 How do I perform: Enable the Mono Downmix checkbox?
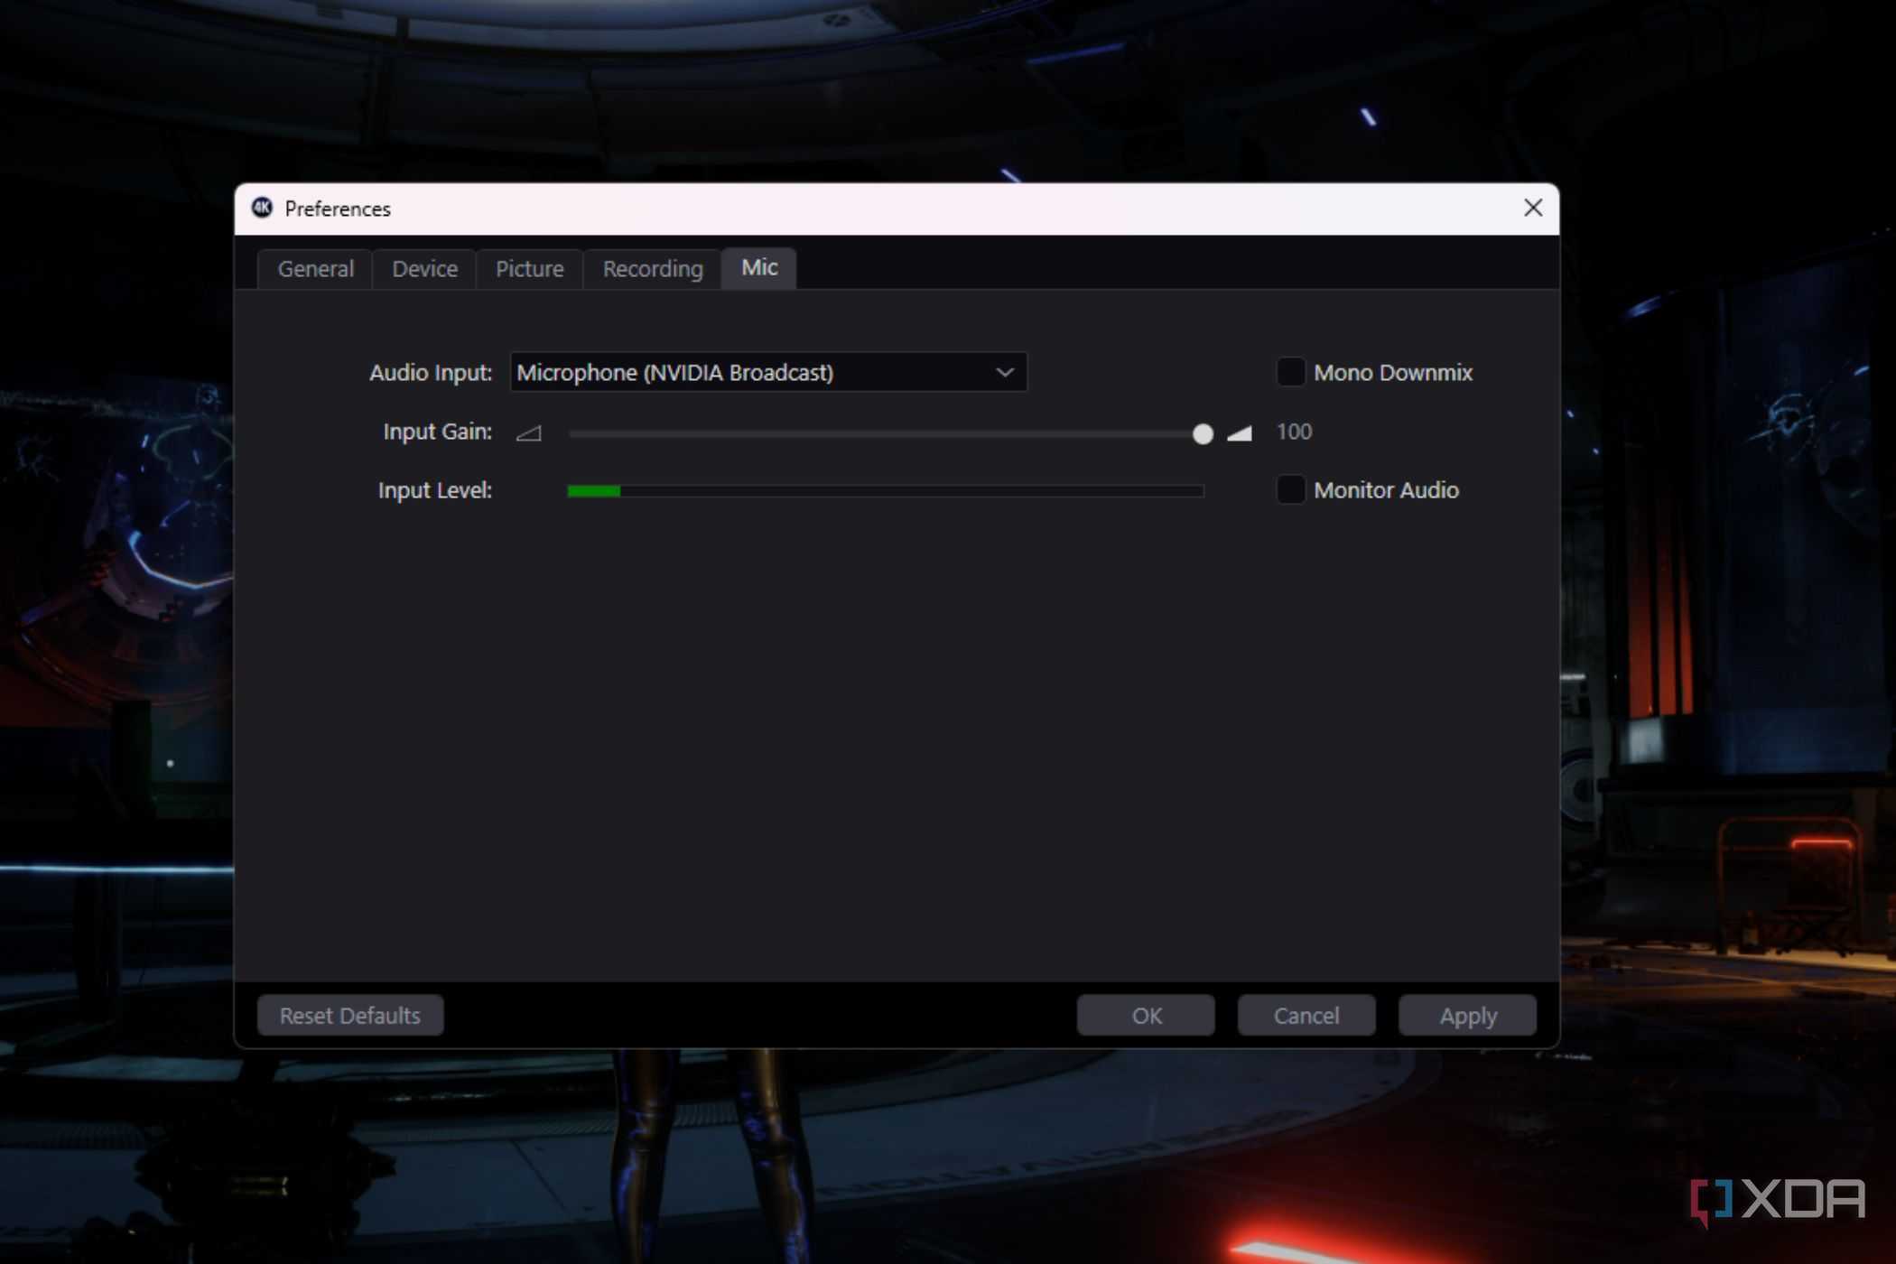(1290, 372)
